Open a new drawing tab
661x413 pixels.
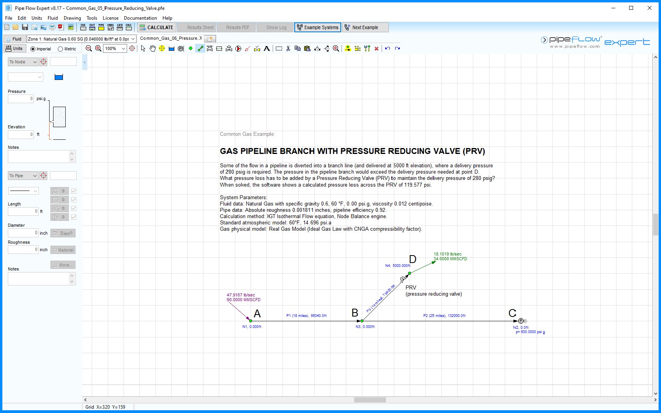(210, 39)
